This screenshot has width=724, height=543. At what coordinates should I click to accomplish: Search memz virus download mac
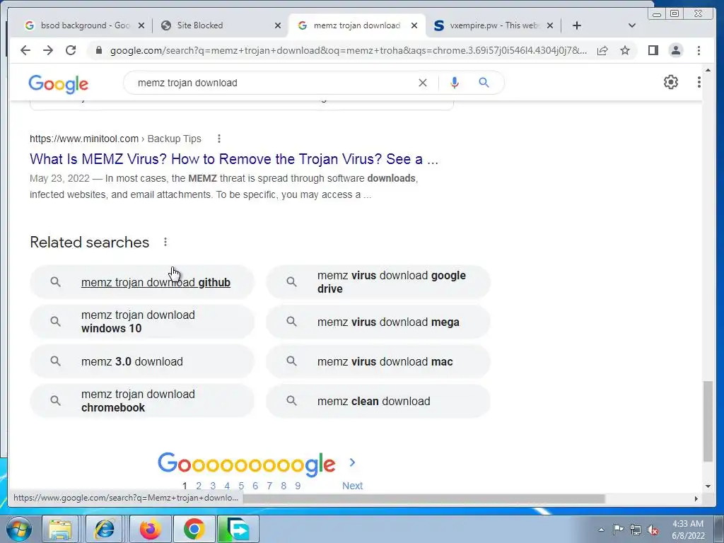378,361
